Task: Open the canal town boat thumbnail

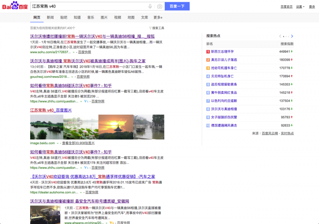Action: tap(149, 127)
